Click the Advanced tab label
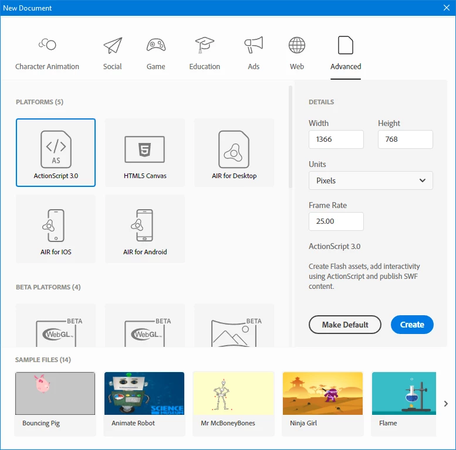456x450 pixels. pos(346,66)
